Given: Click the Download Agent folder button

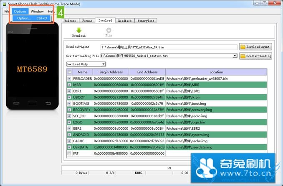Looking at the screenshot, I should pyautogui.click(x=255, y=47).
